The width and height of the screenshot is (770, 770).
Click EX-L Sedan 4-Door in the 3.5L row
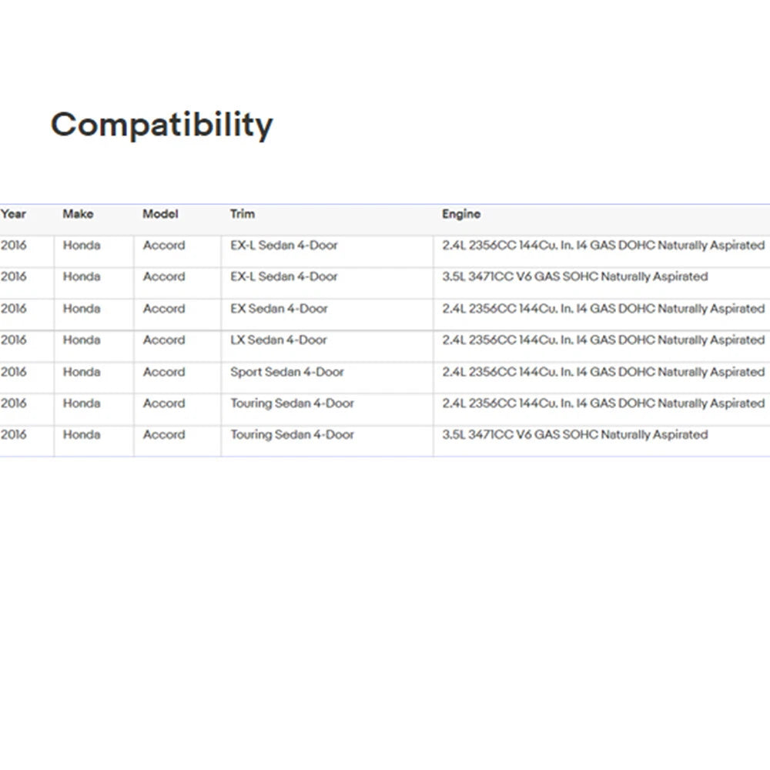click(284, 277)
